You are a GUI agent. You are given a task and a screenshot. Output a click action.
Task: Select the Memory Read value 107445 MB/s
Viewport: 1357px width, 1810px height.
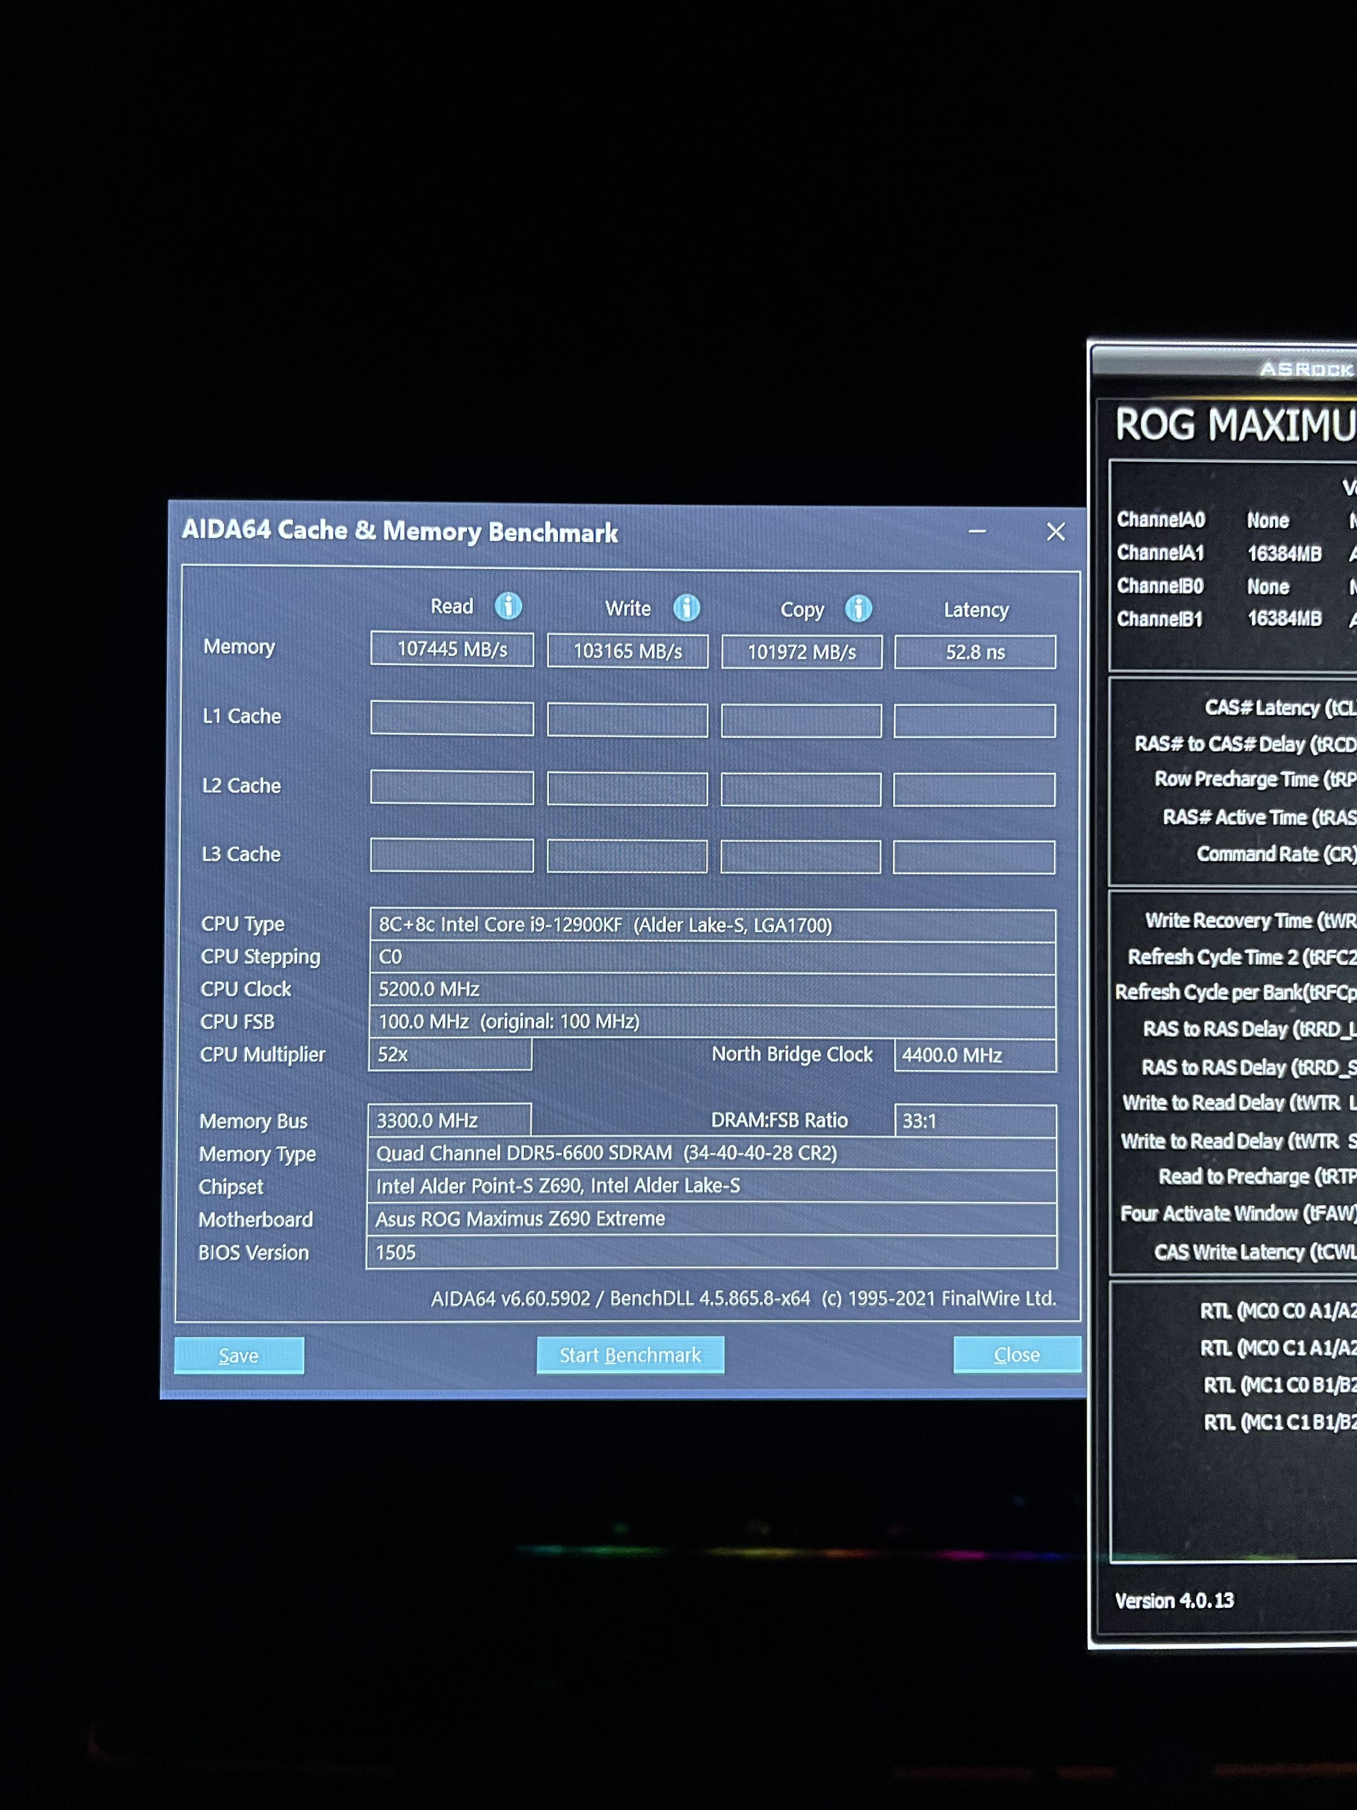(451, 649)
